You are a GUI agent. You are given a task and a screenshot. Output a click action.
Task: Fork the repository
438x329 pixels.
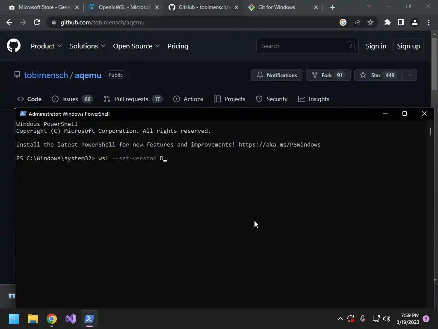point(328,75)
